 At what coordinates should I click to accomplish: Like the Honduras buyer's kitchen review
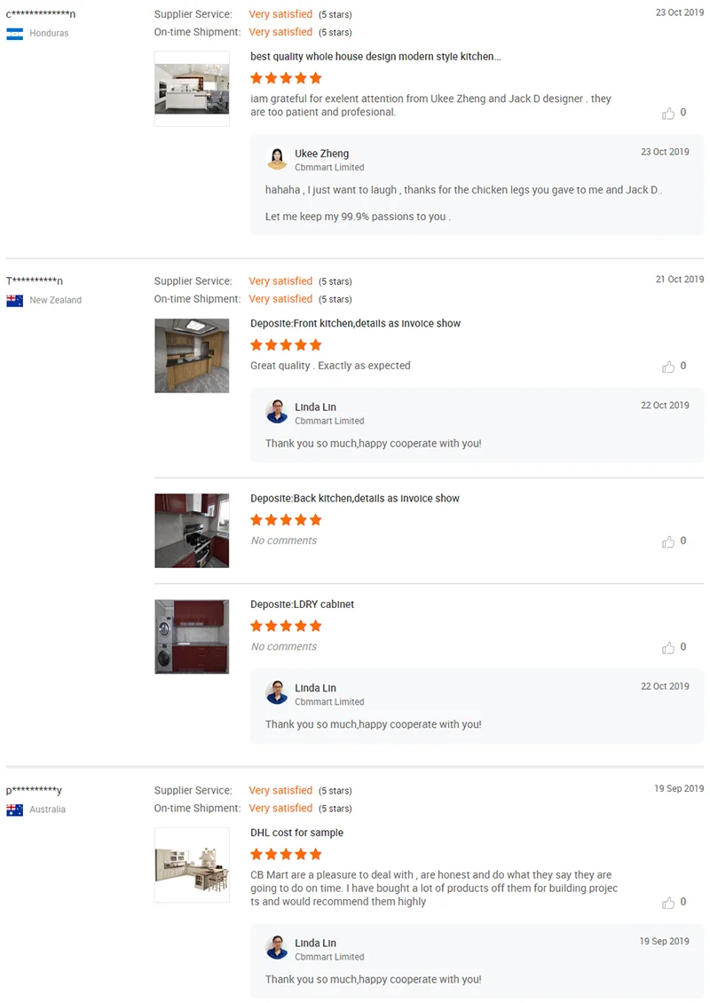[668, 114]
